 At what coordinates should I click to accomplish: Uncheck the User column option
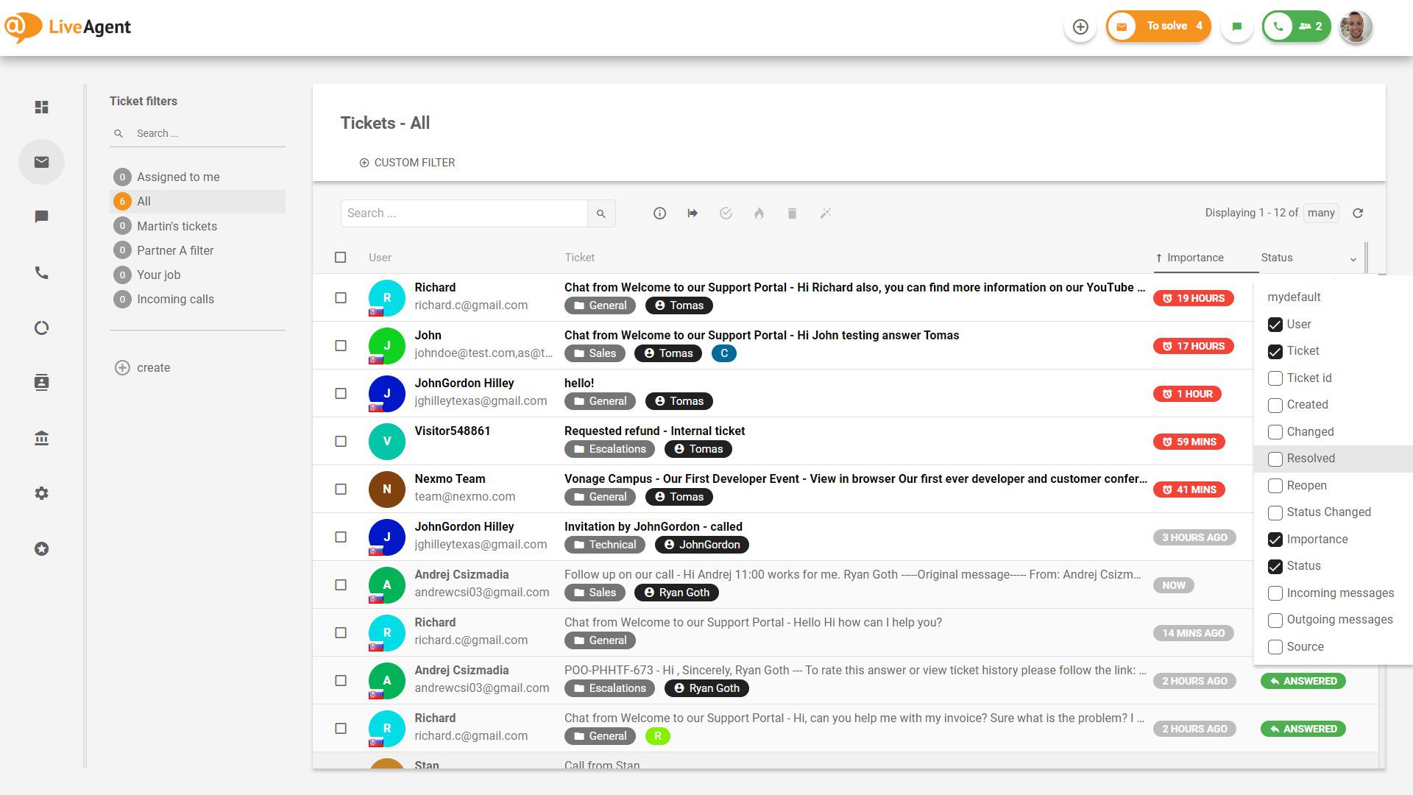(x=1275, y=325)
